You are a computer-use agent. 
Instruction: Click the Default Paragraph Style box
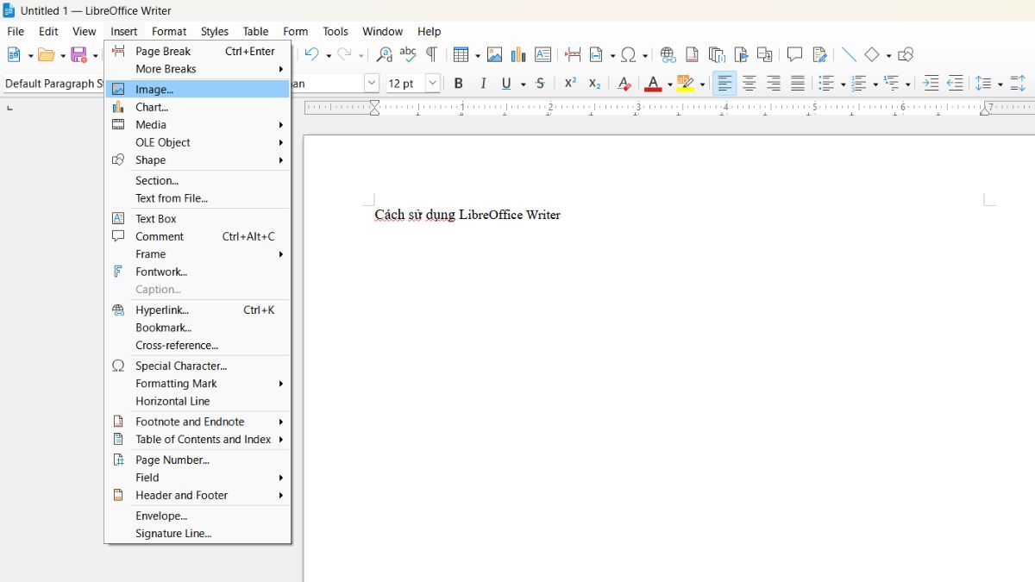(x=53, y=84)
